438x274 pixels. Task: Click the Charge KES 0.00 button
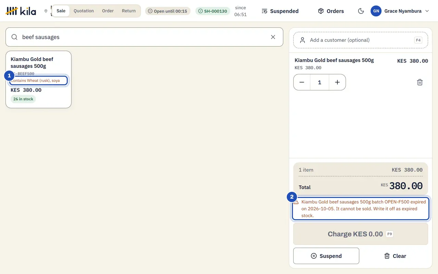[361, 234]
